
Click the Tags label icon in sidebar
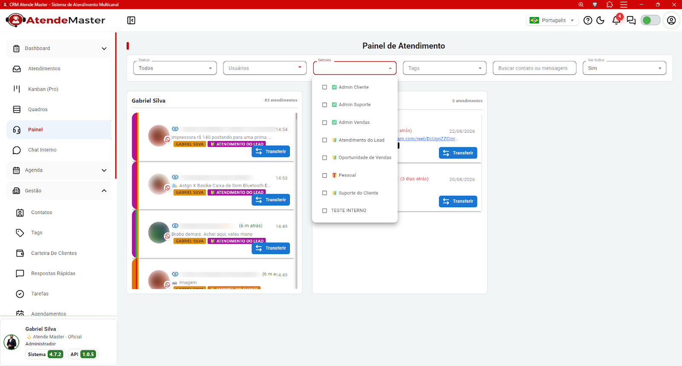(20, 233)
